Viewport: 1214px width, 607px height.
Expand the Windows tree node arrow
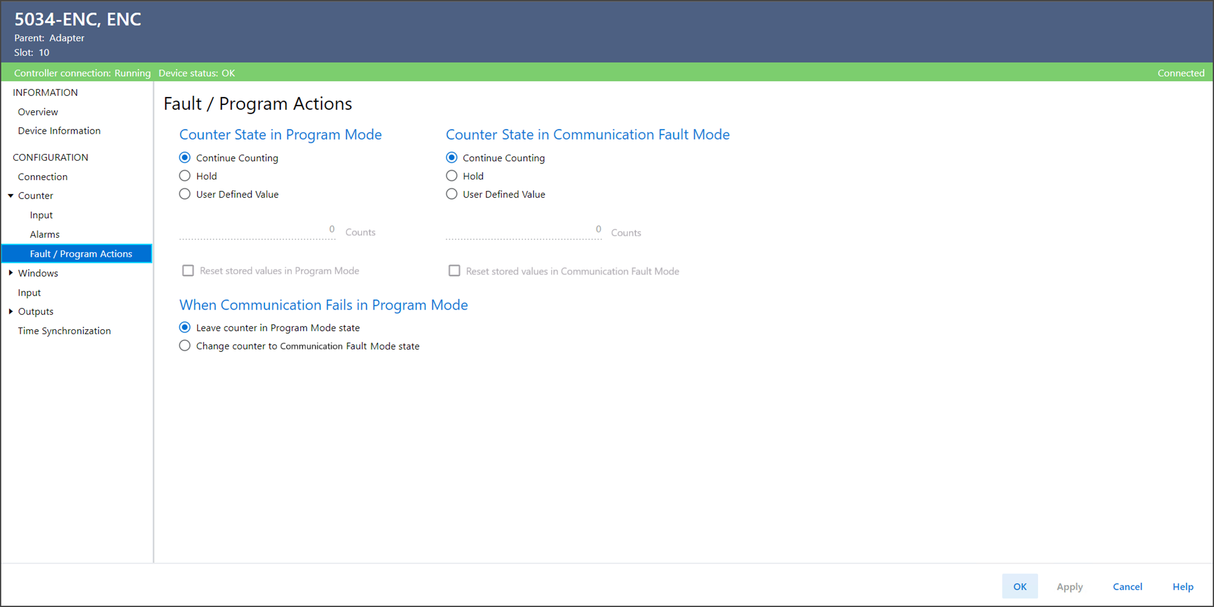11,273
